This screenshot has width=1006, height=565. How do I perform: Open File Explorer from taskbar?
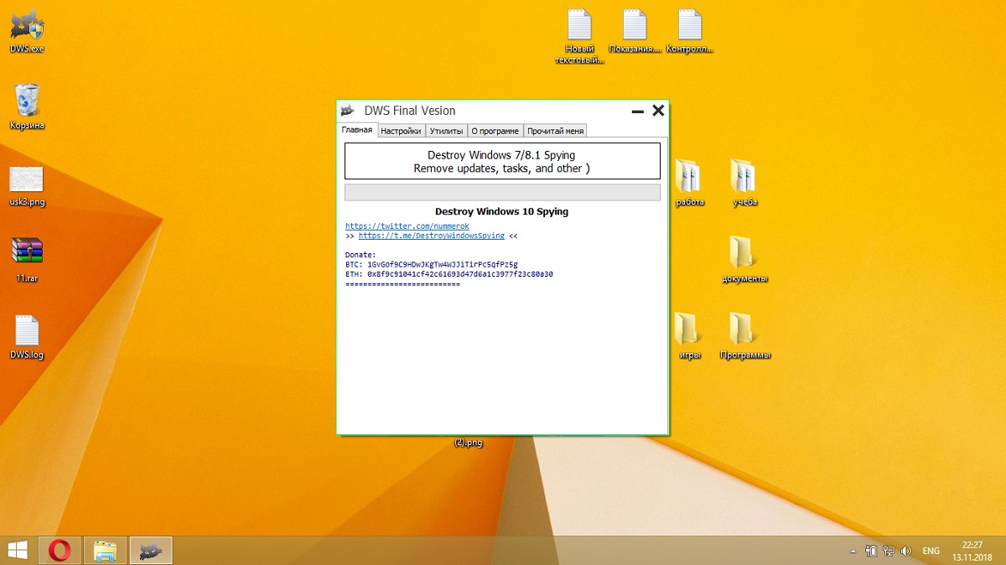coord(106,551)
